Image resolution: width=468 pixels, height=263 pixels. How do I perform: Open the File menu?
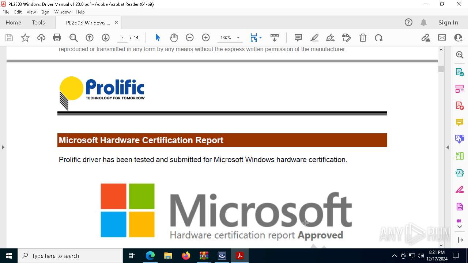[5, 12]
